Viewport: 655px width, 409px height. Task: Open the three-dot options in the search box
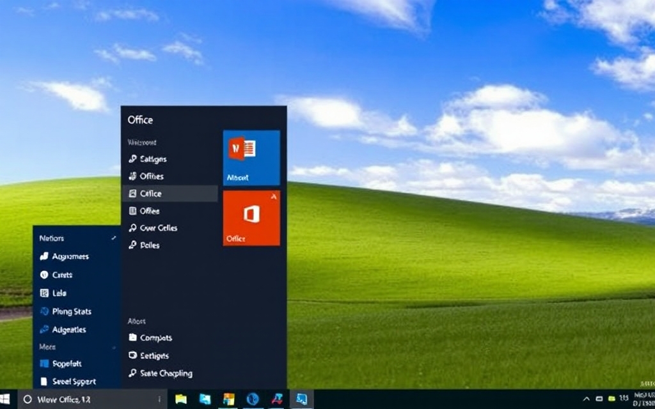(x=159, y=399)
